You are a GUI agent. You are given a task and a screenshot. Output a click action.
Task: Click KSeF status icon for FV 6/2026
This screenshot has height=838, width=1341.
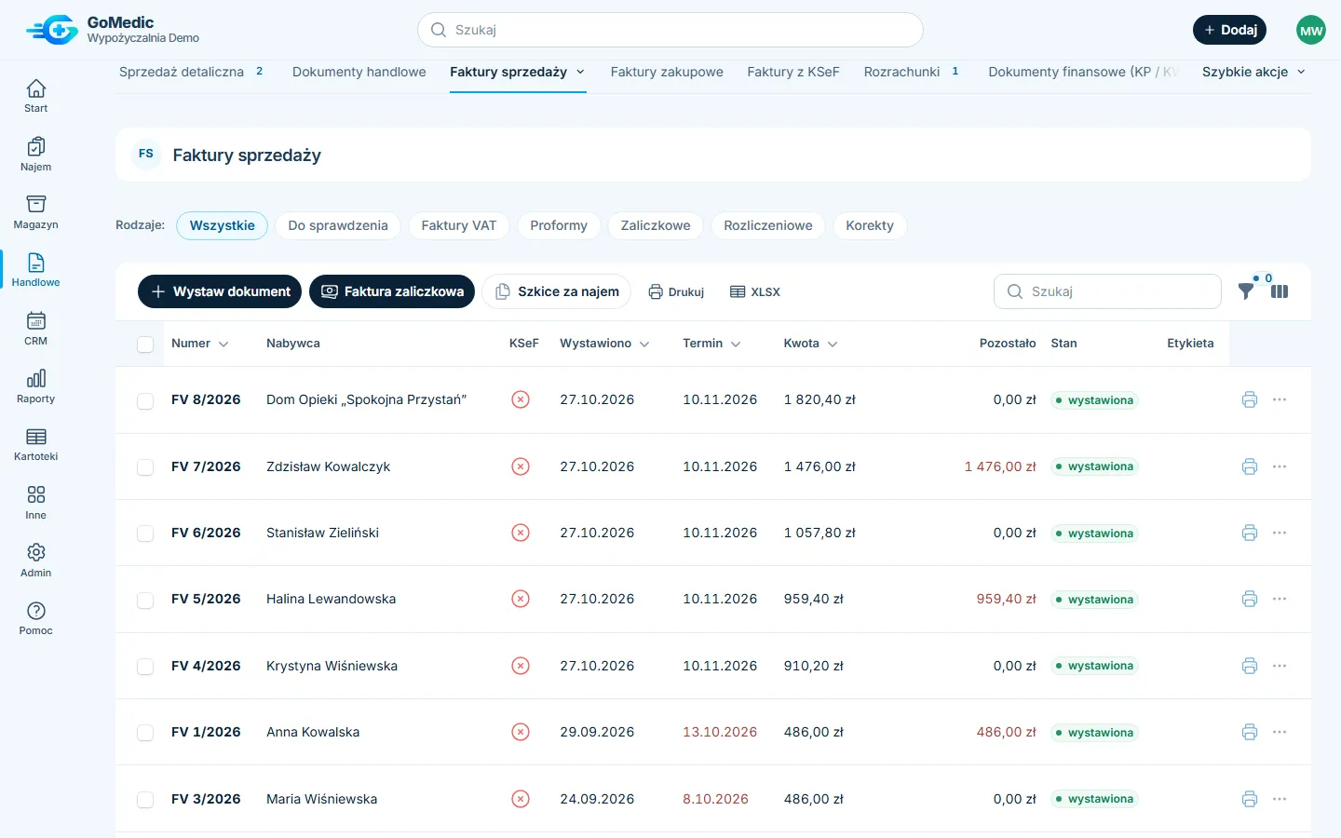(x=521, y=533)
